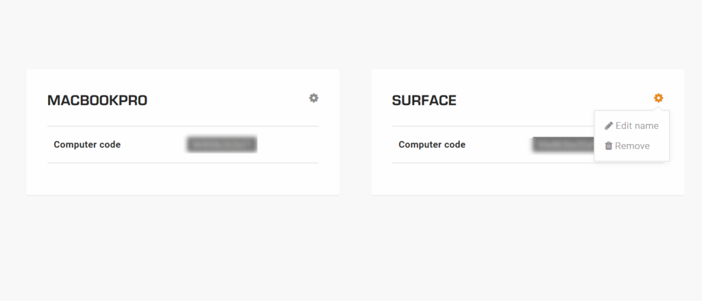Click the divider line under the SURFACE title
This screenshot has height=301, width=702.
pyautogui.click(x=480, y=126)
